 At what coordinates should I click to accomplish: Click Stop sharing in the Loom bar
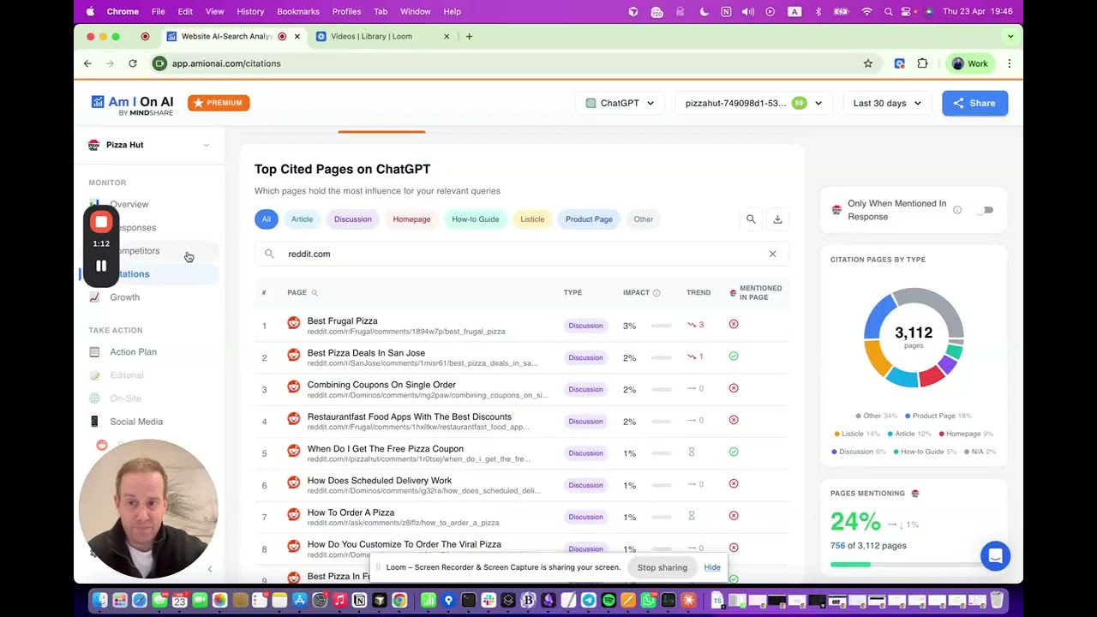coord(662,567)
